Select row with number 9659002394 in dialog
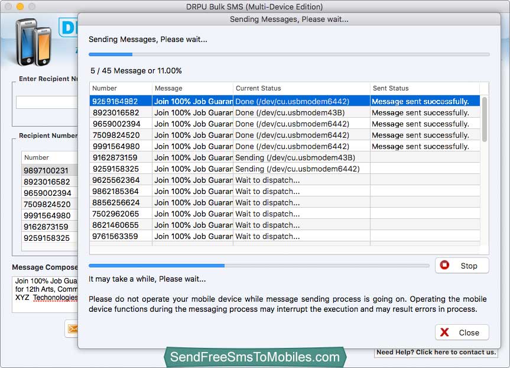 point(285,124)
